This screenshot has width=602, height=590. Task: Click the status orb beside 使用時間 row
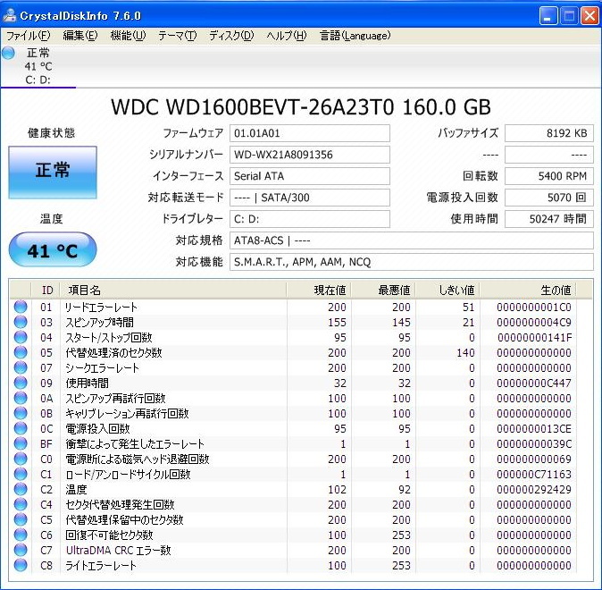point(21,383)
